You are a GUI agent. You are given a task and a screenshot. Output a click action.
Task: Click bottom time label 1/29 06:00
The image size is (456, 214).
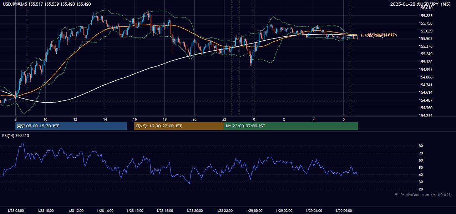[x=344, y=211]
